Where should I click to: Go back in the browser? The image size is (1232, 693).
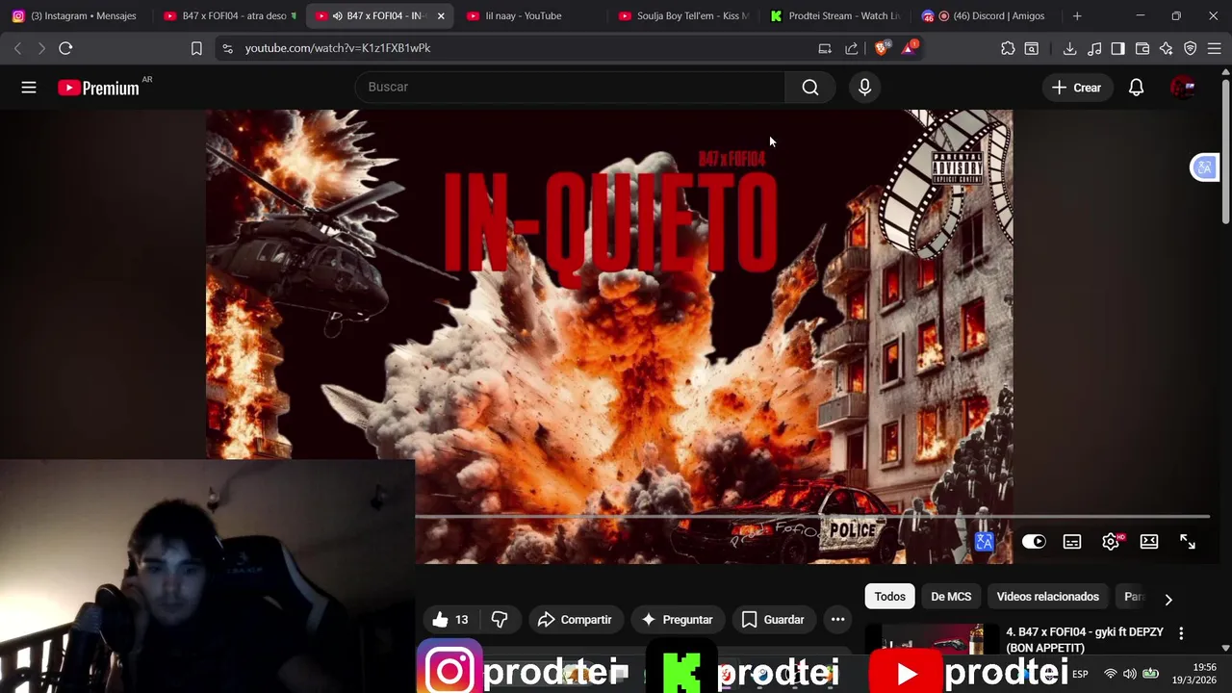17,48
